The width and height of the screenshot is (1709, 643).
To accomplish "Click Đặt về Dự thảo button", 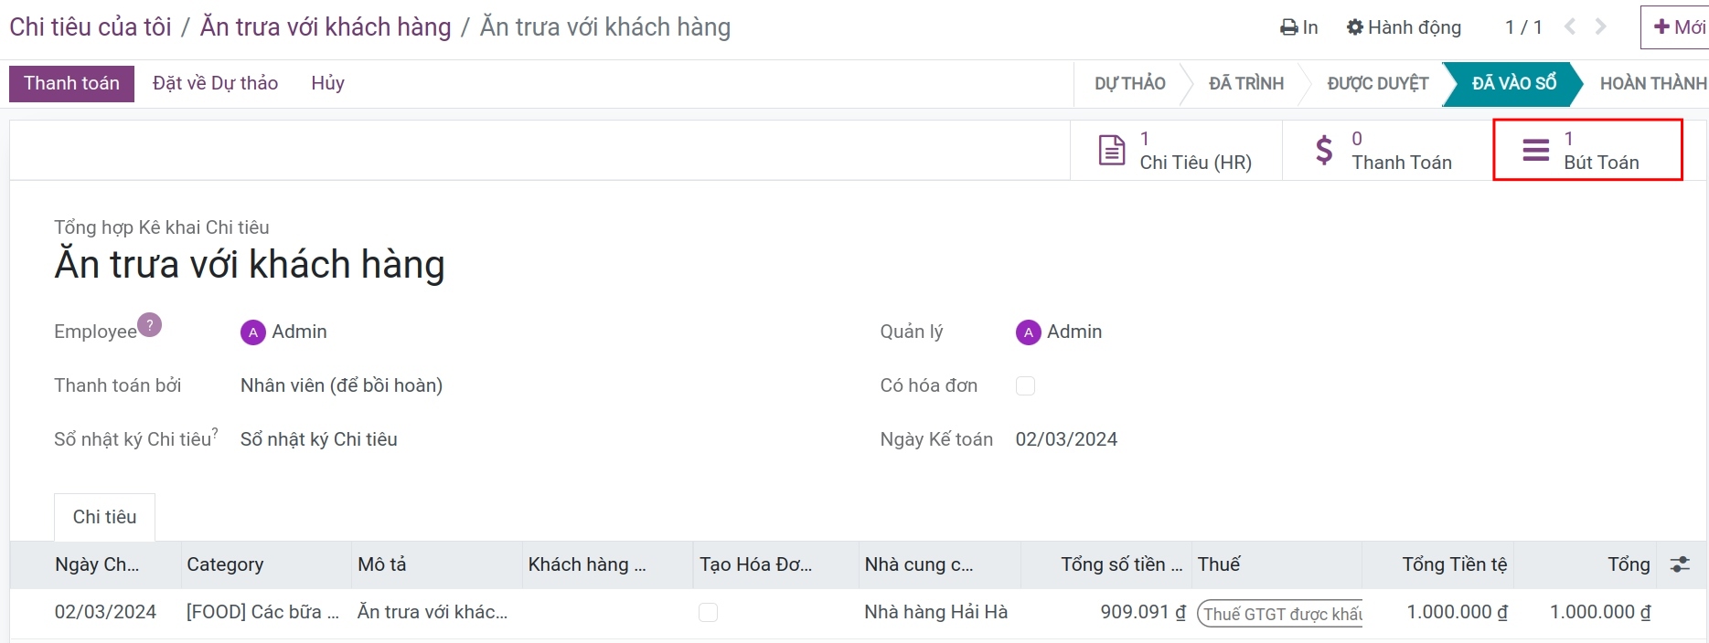I will point(216,83).
